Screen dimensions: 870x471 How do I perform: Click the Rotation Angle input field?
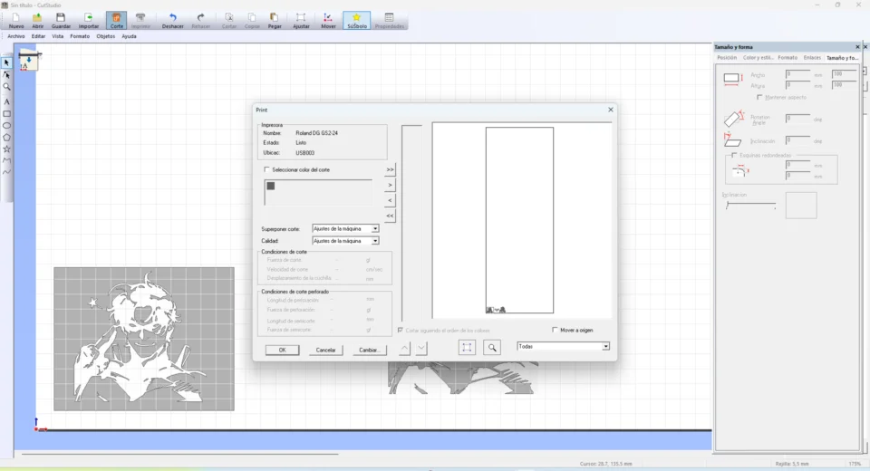click(797, 119)
